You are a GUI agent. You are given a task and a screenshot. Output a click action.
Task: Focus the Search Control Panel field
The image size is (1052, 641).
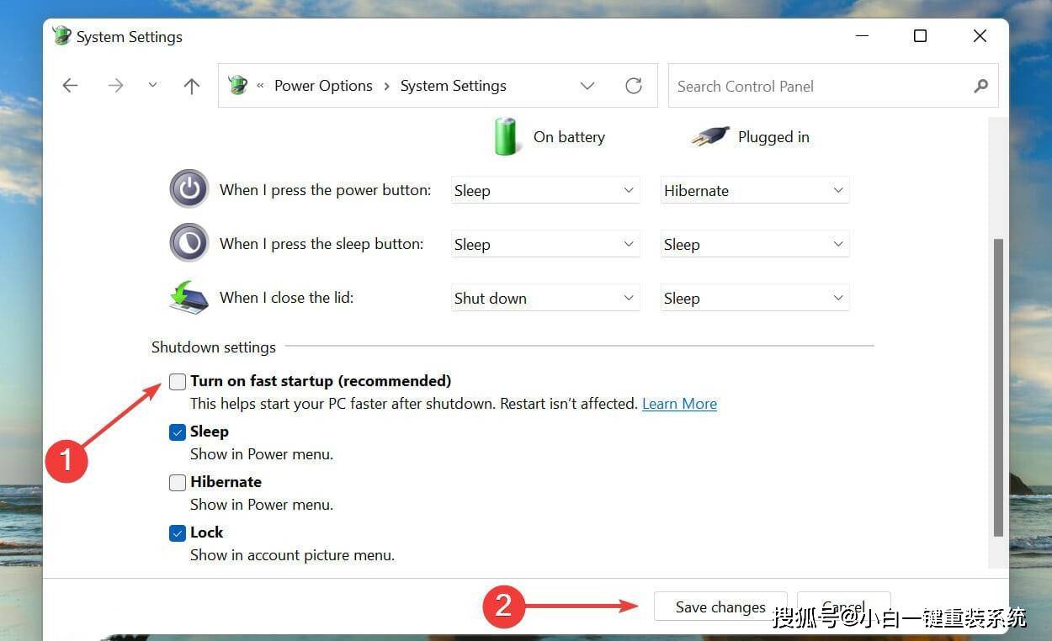click(x=833, y=86)
